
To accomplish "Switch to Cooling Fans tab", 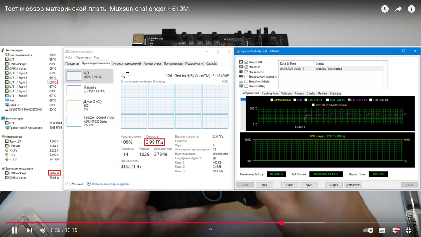I will (270, 94).
